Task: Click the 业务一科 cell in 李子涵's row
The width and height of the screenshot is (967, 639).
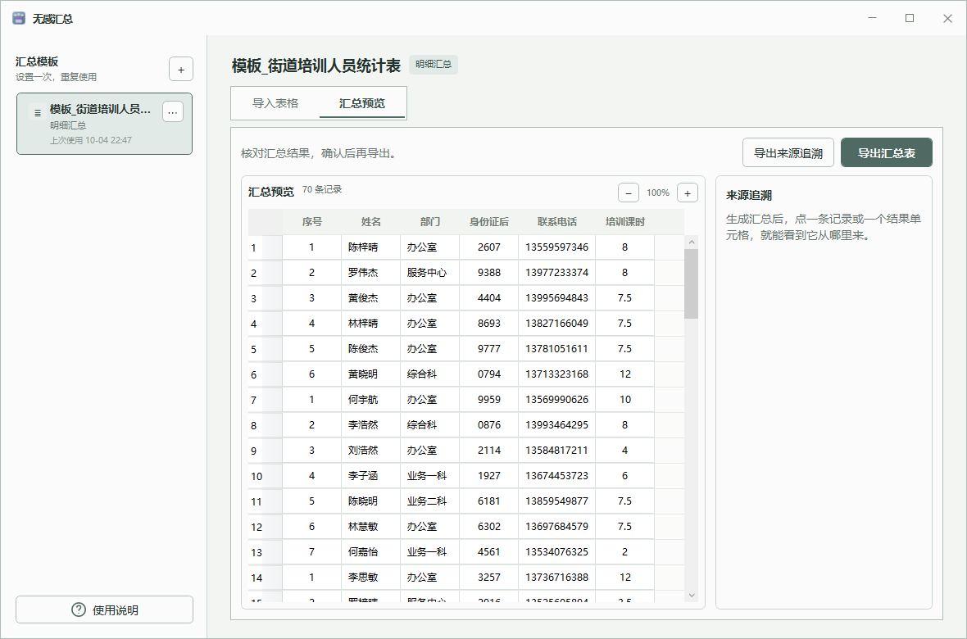Action: (x=430, y=475)
